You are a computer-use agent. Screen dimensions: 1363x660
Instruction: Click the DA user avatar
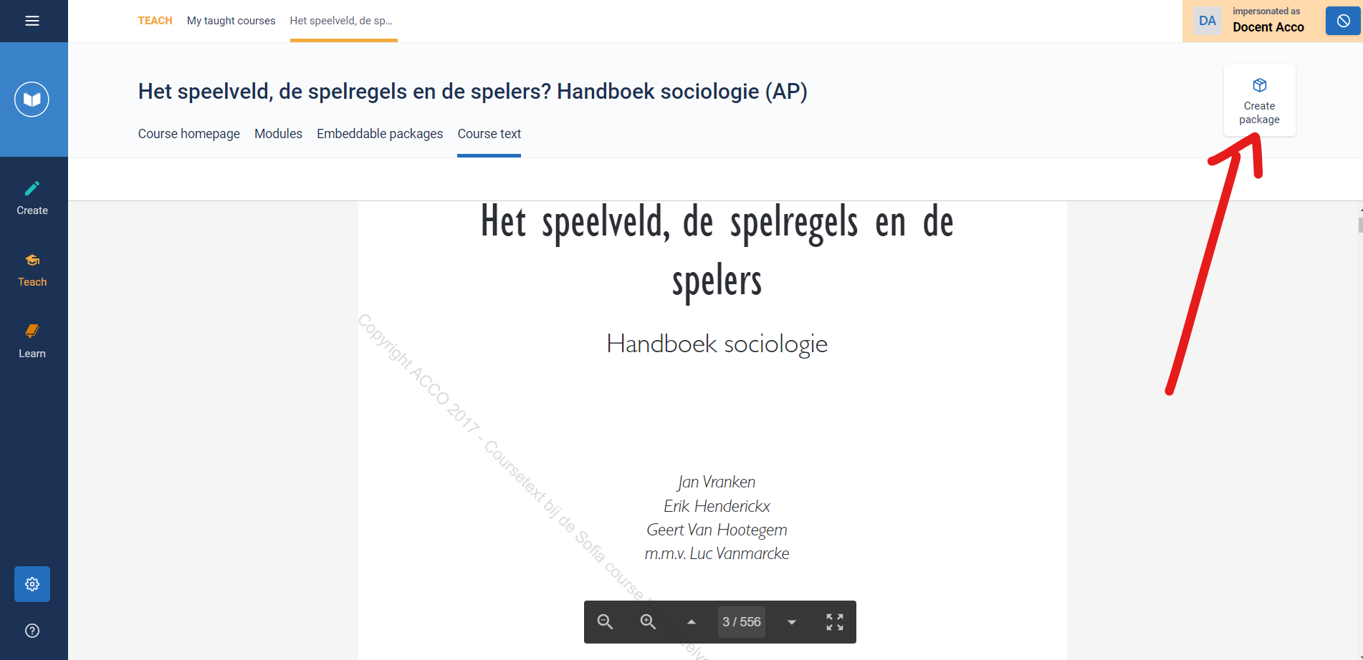pos(1207,21)
